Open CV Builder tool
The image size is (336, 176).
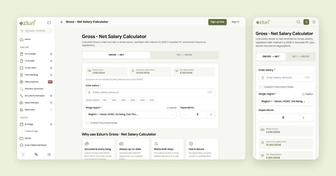36,61
